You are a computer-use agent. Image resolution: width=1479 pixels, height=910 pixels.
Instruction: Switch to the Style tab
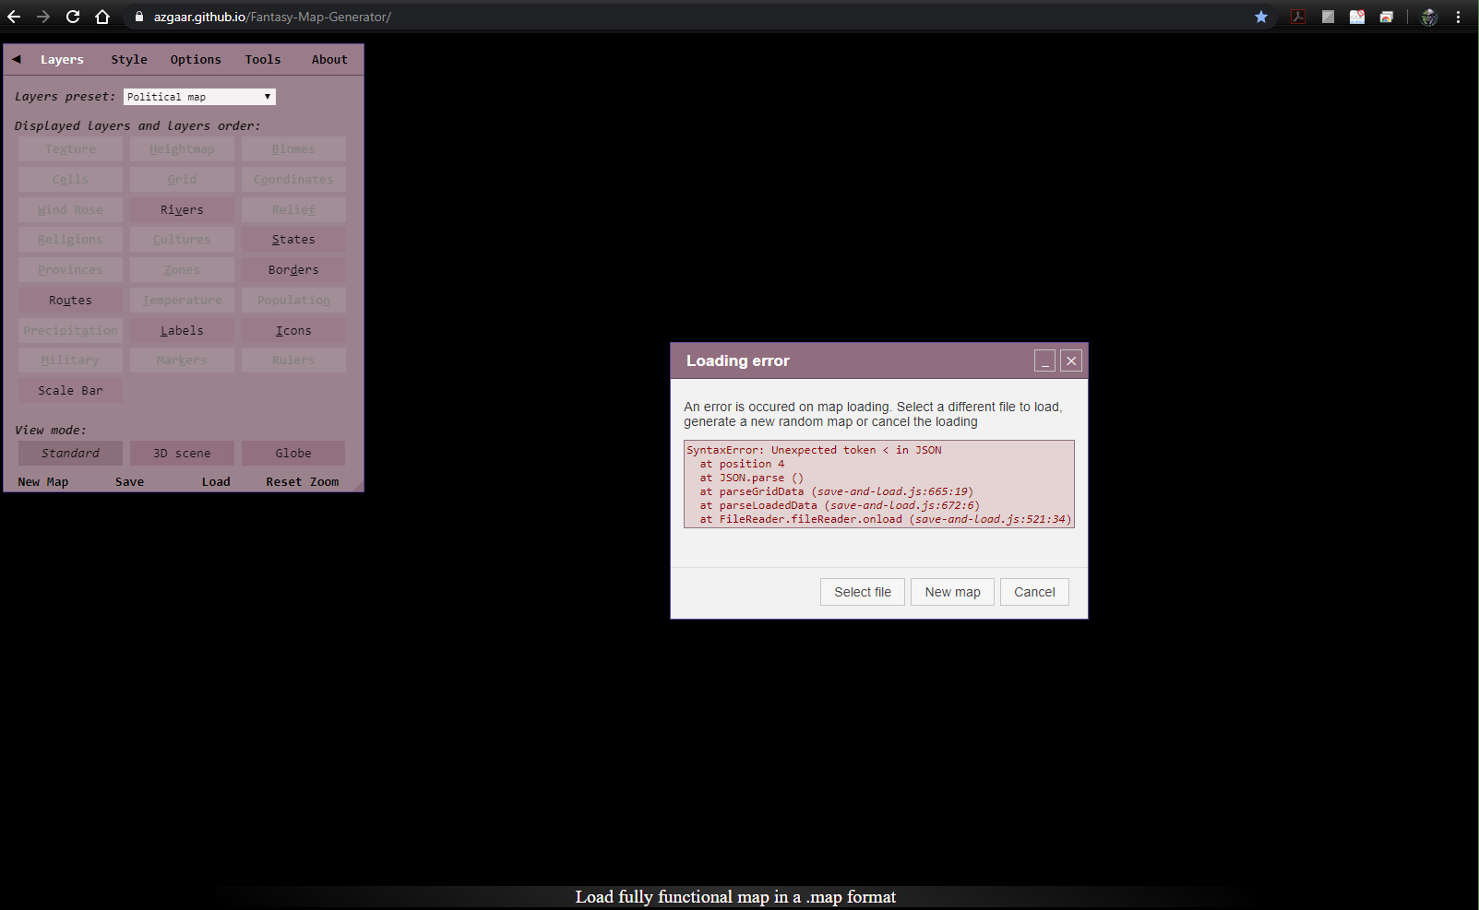pyautogui.click(x=129, y=59)
